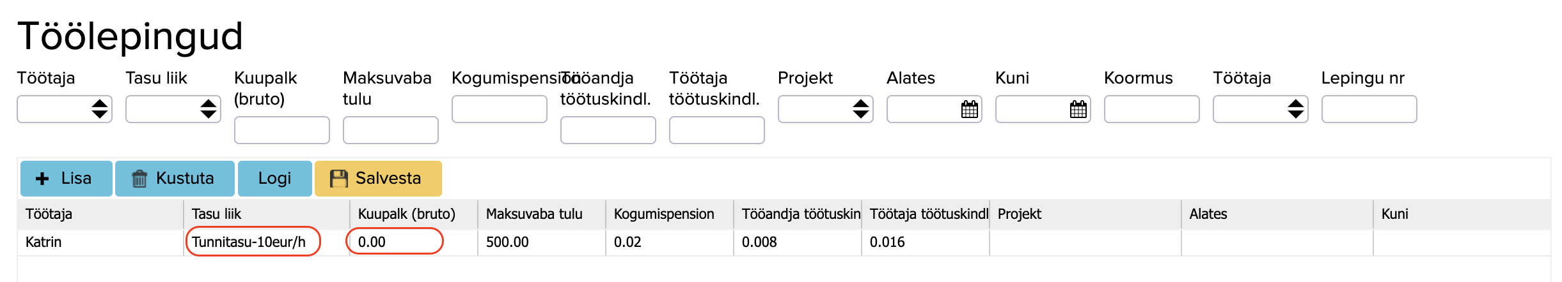Expand the Töötaja dropdown beside Koormus
The width and height of the screenshot is (1562, 282).
pyautogui.click(x=1261, y=109)
